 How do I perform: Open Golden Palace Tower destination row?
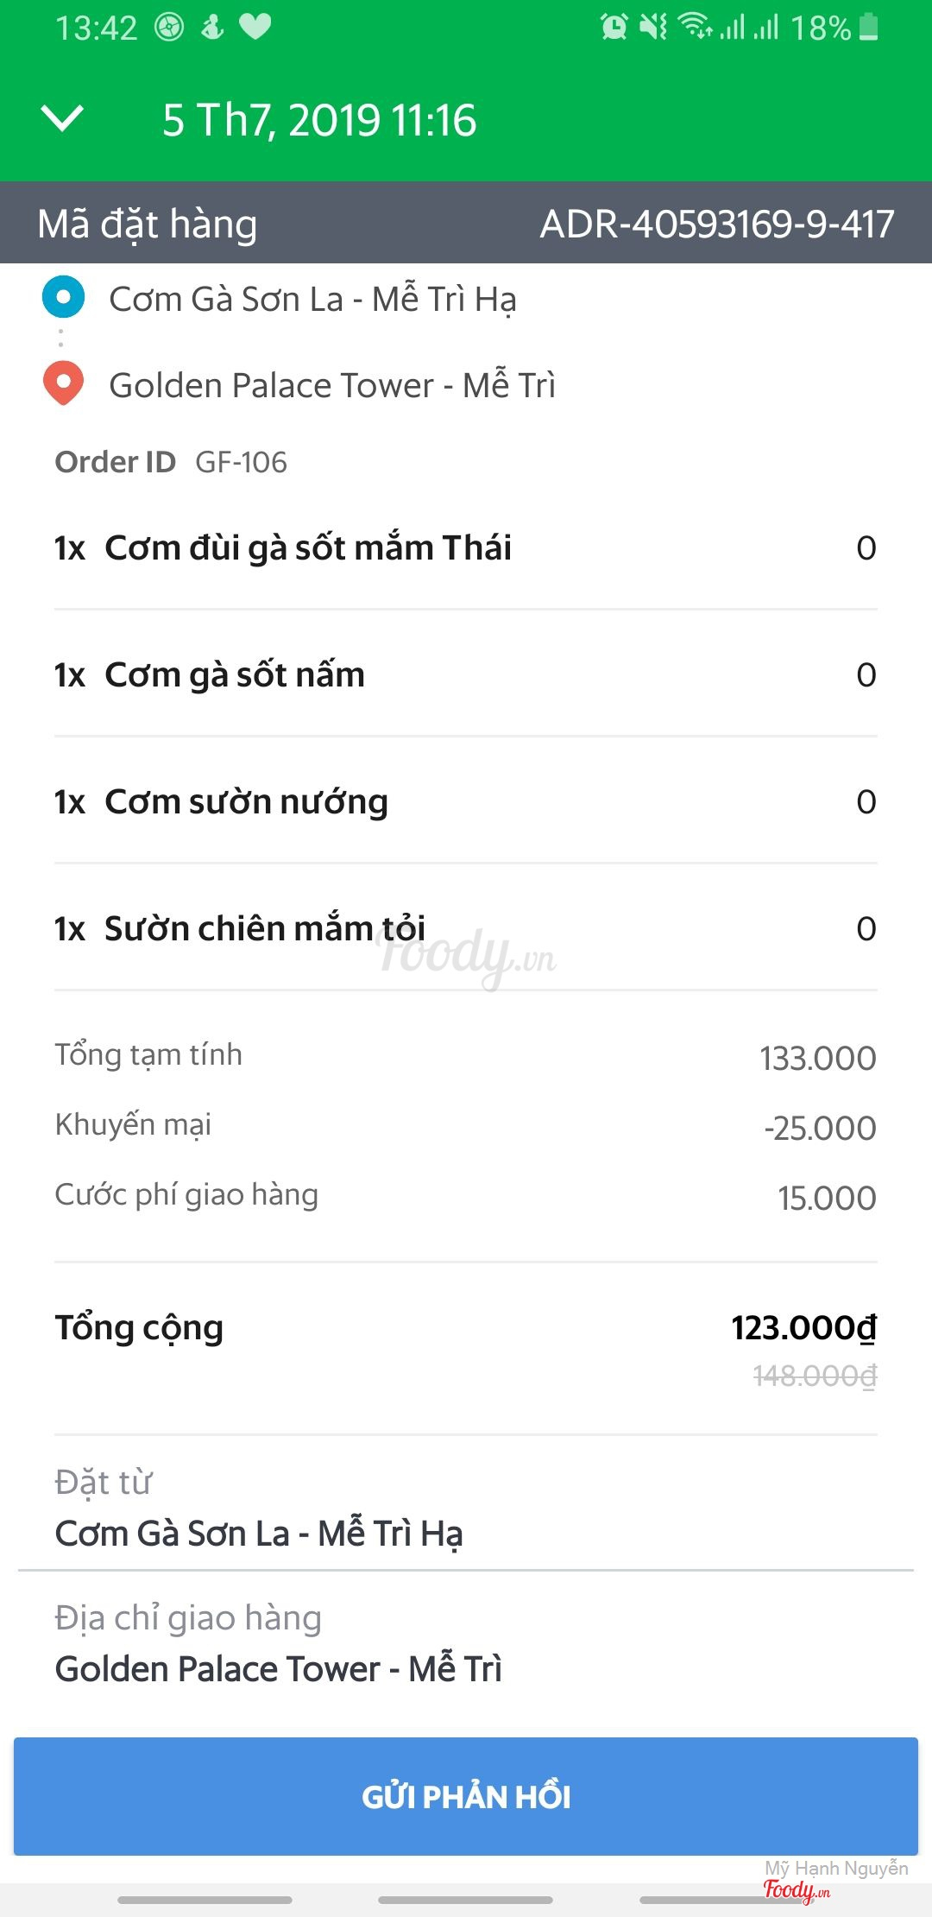click(332, 385)
